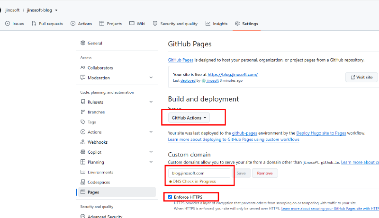Image resolution: width=379 pixels, height=218 pixels.
Task: Click the sidebar Actions play icon
Action: pyautogui.click(x=83, y=132)
